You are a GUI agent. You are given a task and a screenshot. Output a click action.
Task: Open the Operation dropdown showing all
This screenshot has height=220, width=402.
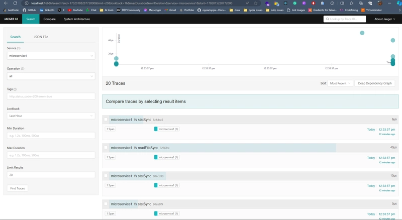51,76
